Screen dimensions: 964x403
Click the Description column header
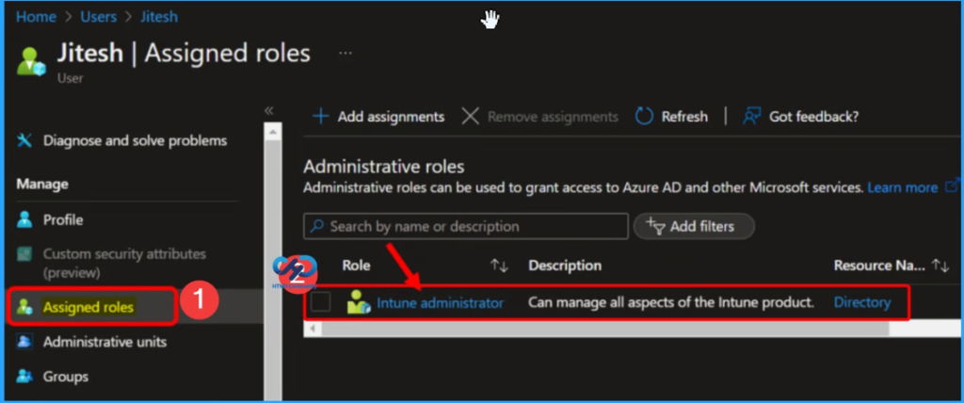coord(565,266)
